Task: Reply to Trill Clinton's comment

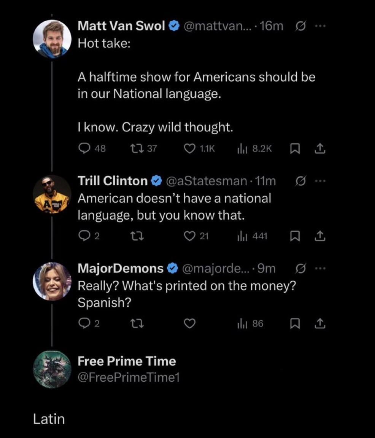Action: point(83,236)
